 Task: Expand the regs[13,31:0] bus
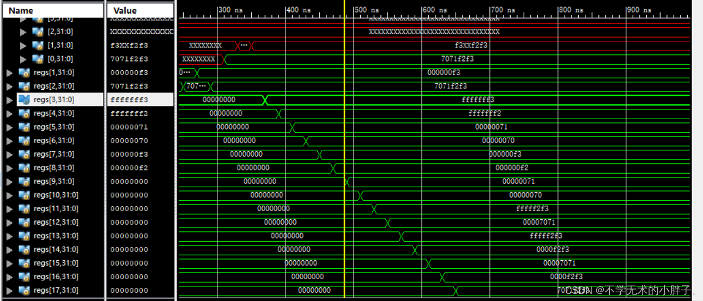[x=9, y=236]
